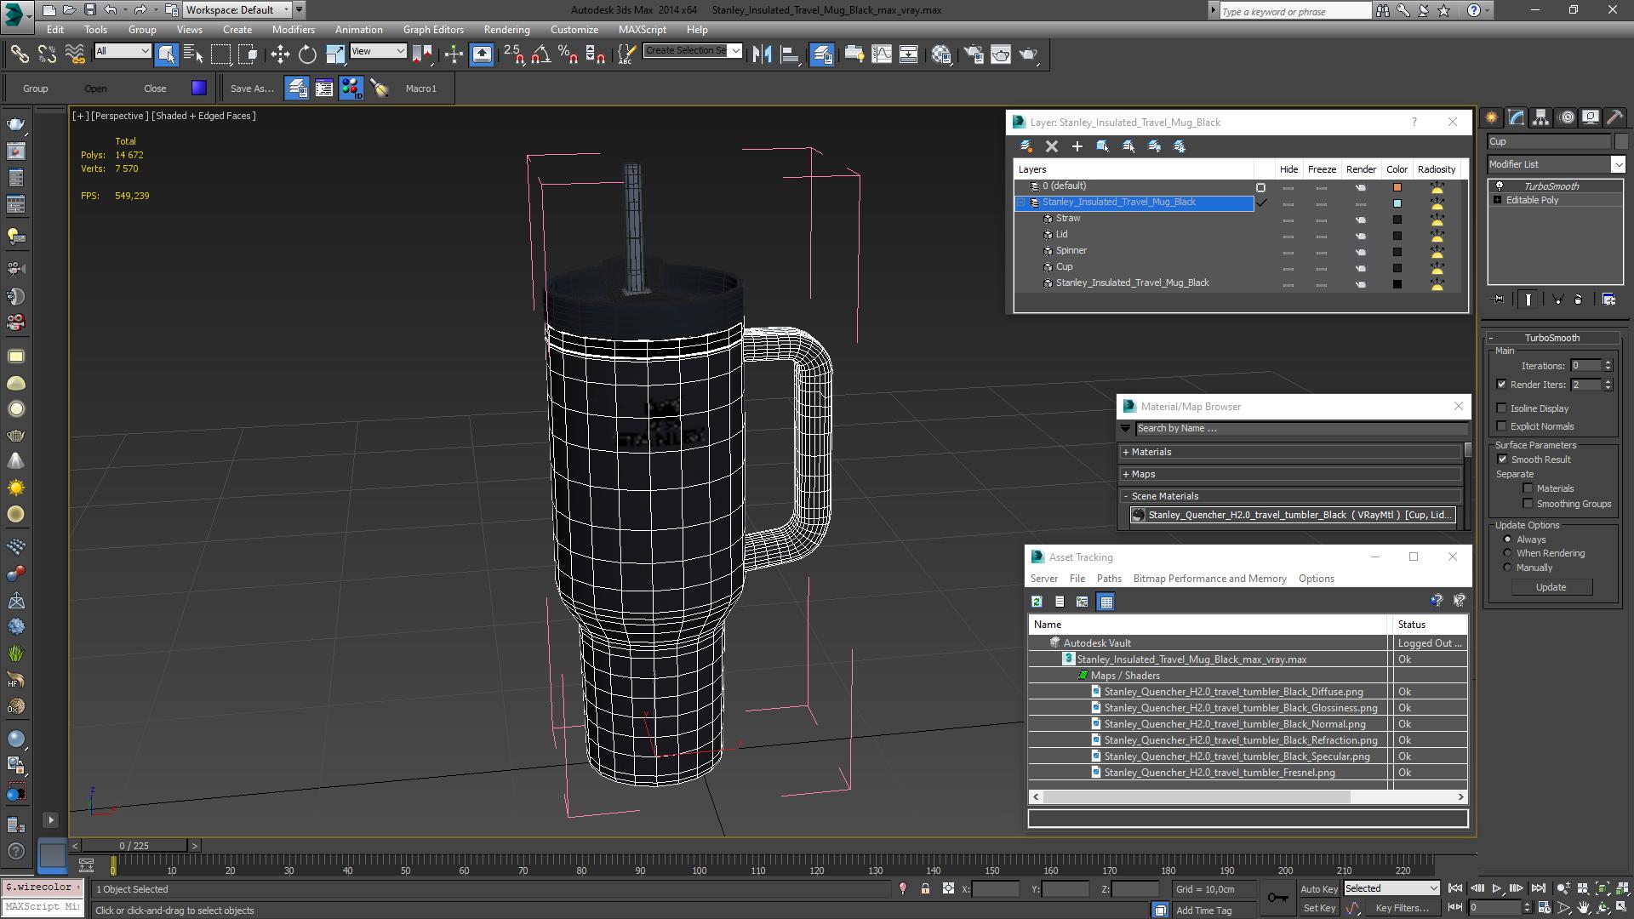The width and height of the screenshot is (1634, 919).
Task: Toggle Angle Snap icon
Action: [x=540, y=54]
